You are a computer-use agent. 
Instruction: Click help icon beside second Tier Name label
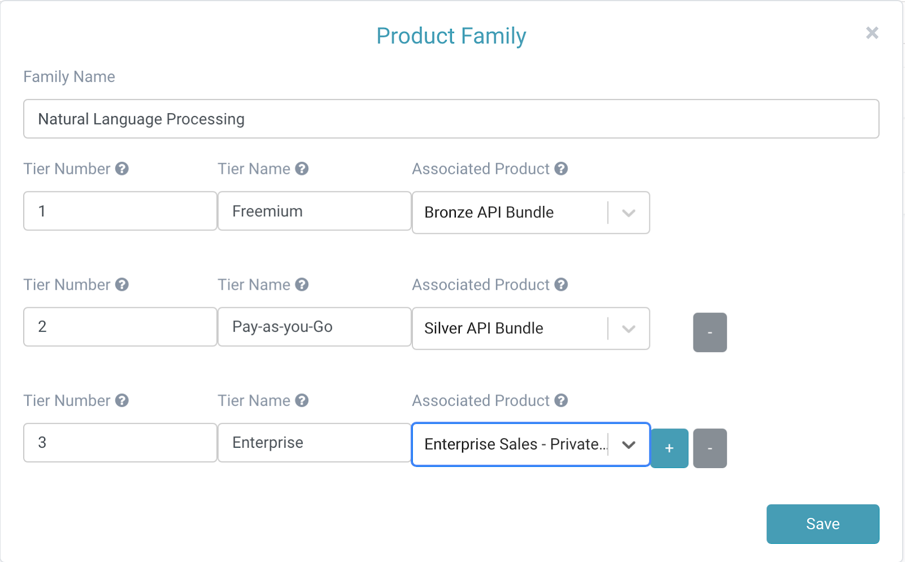pos(302,285)
